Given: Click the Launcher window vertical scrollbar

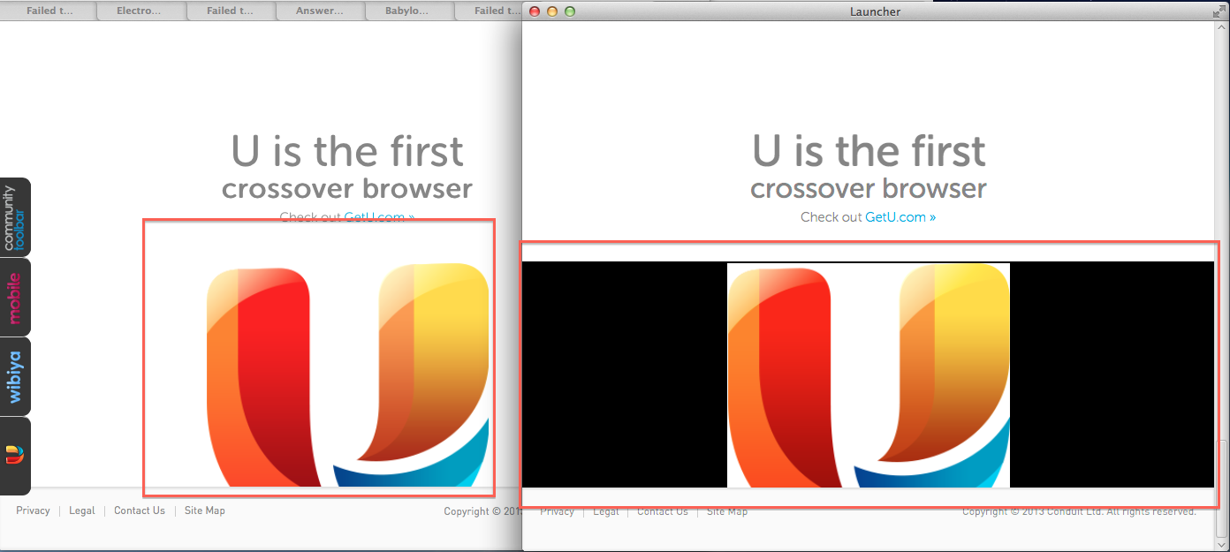Looking at the screenshot, I should [x=1222, y=265].
